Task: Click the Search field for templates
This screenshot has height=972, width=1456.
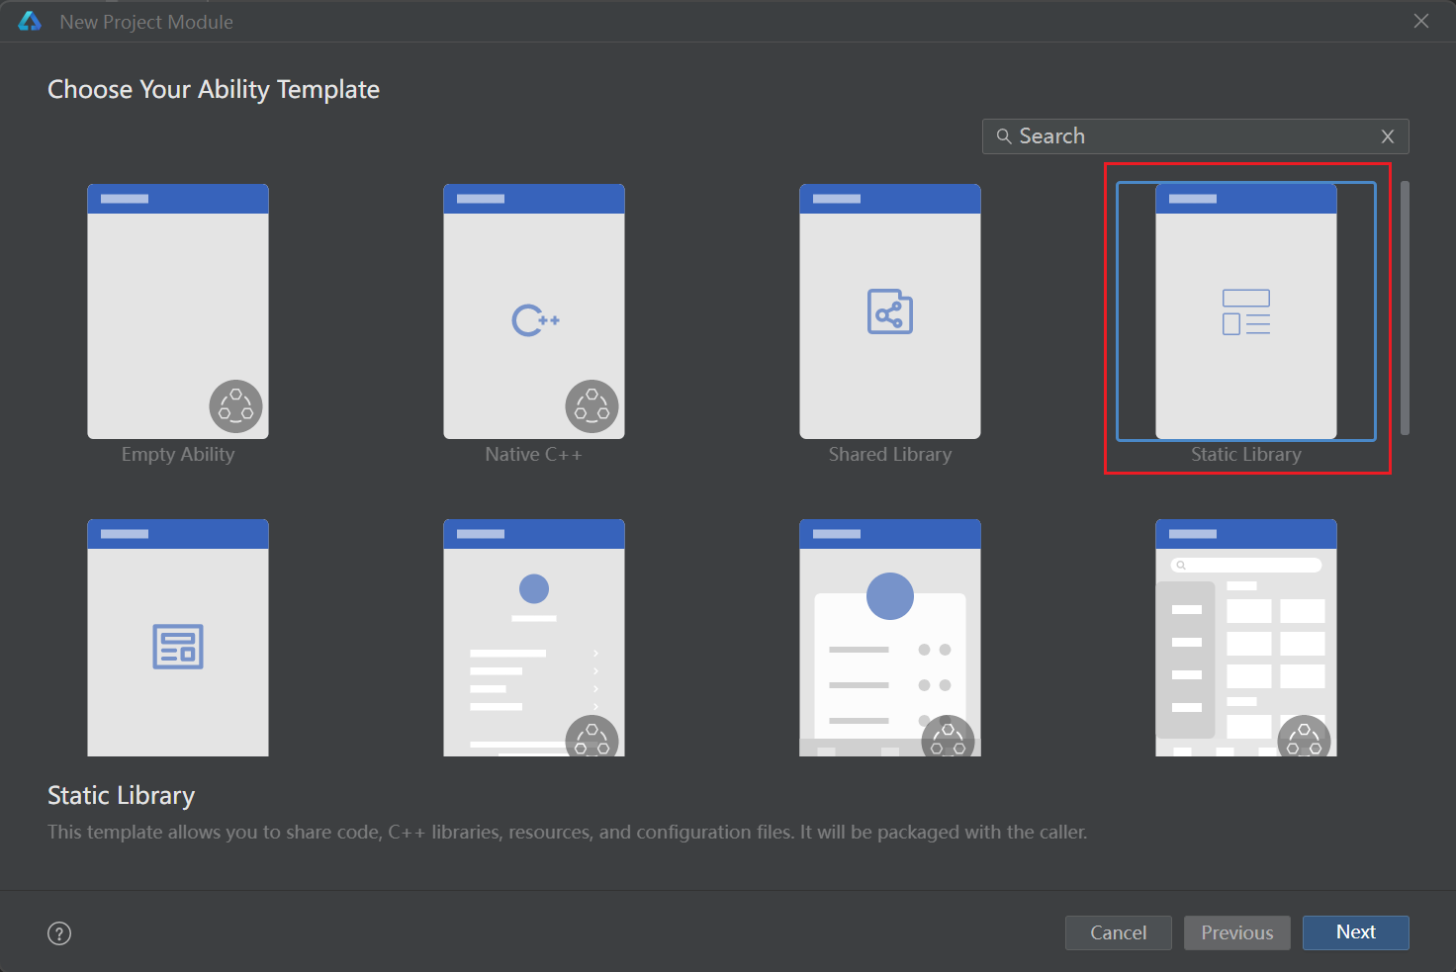Action: pyautogui.click(x=1195, y=136)
